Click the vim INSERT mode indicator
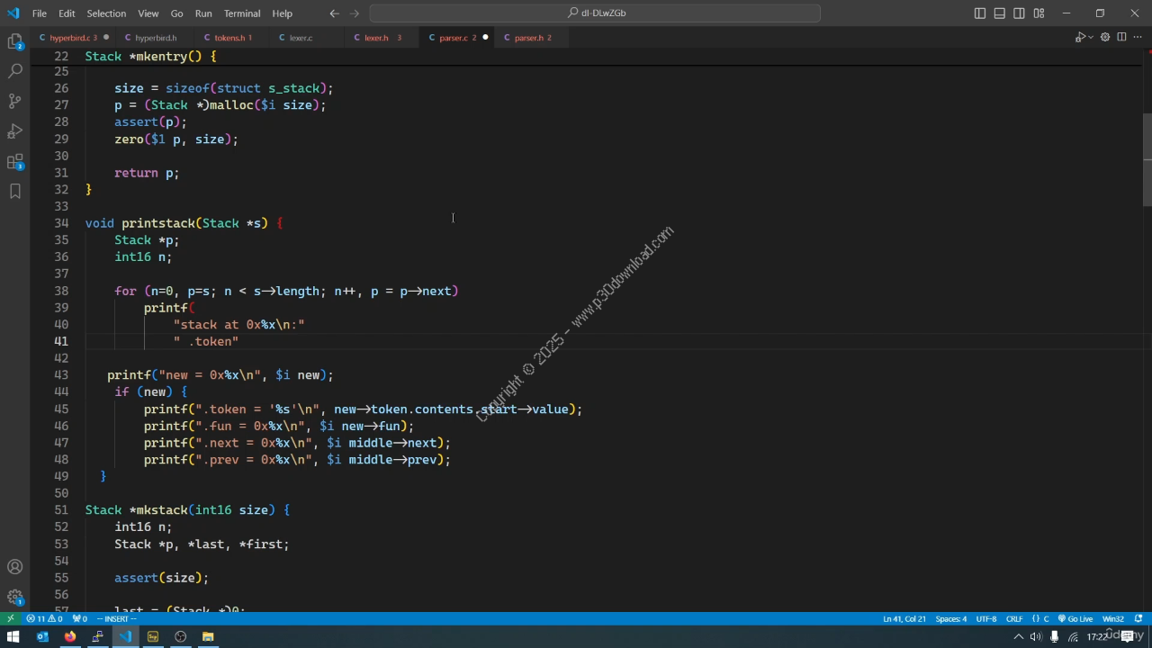The width and height of the screenshot is (1152, 648). coord(117,618)
